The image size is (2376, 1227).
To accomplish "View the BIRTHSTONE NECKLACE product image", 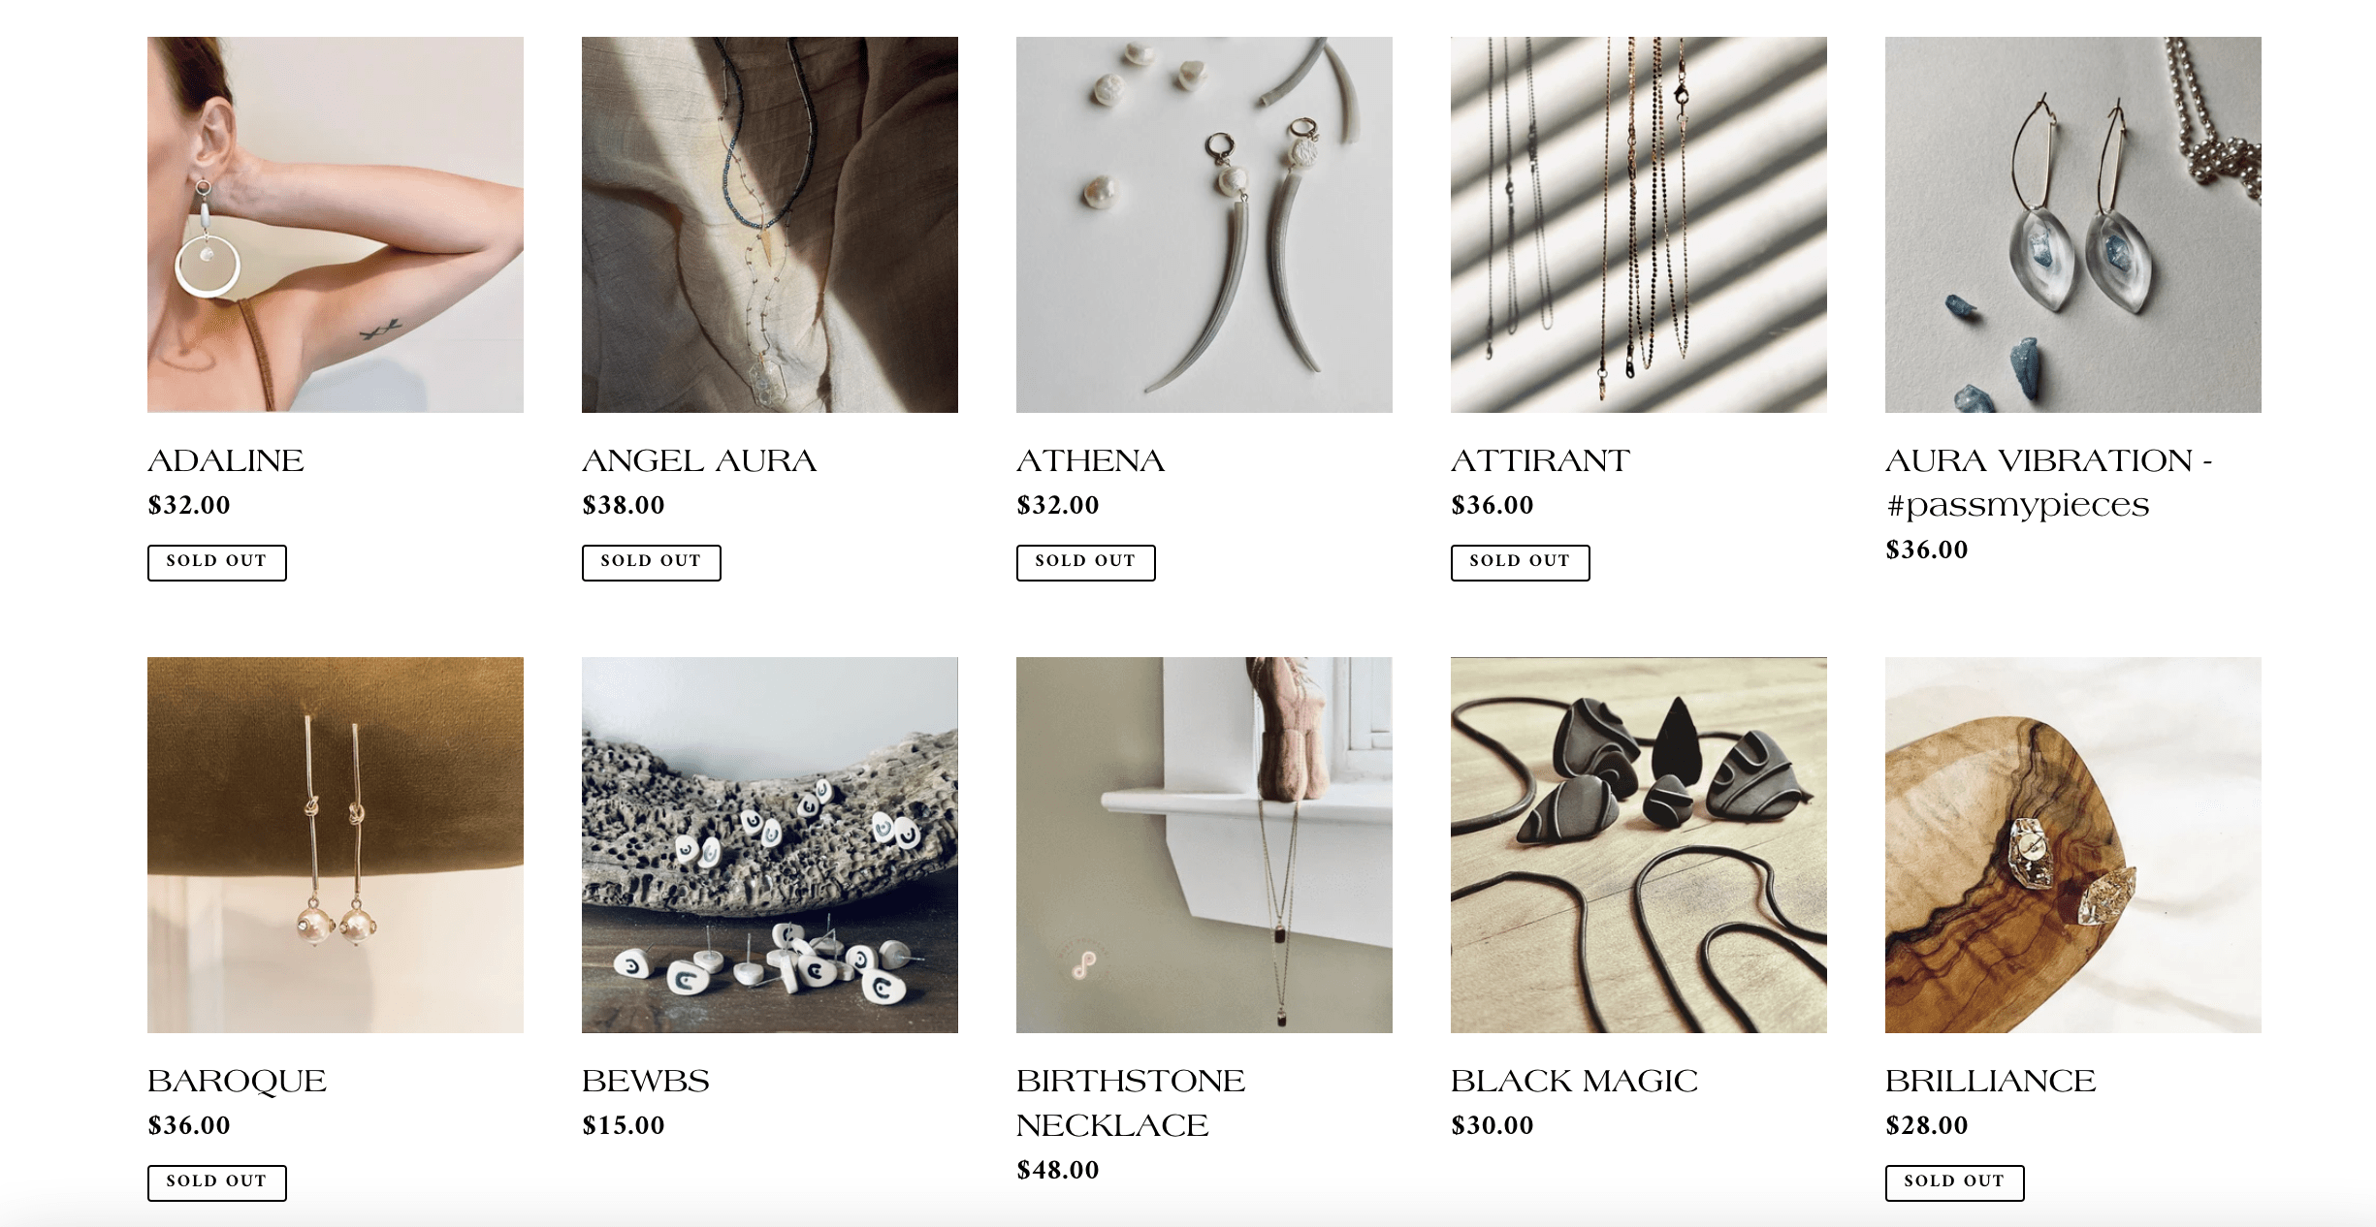I will click(x=1204, y=845).
